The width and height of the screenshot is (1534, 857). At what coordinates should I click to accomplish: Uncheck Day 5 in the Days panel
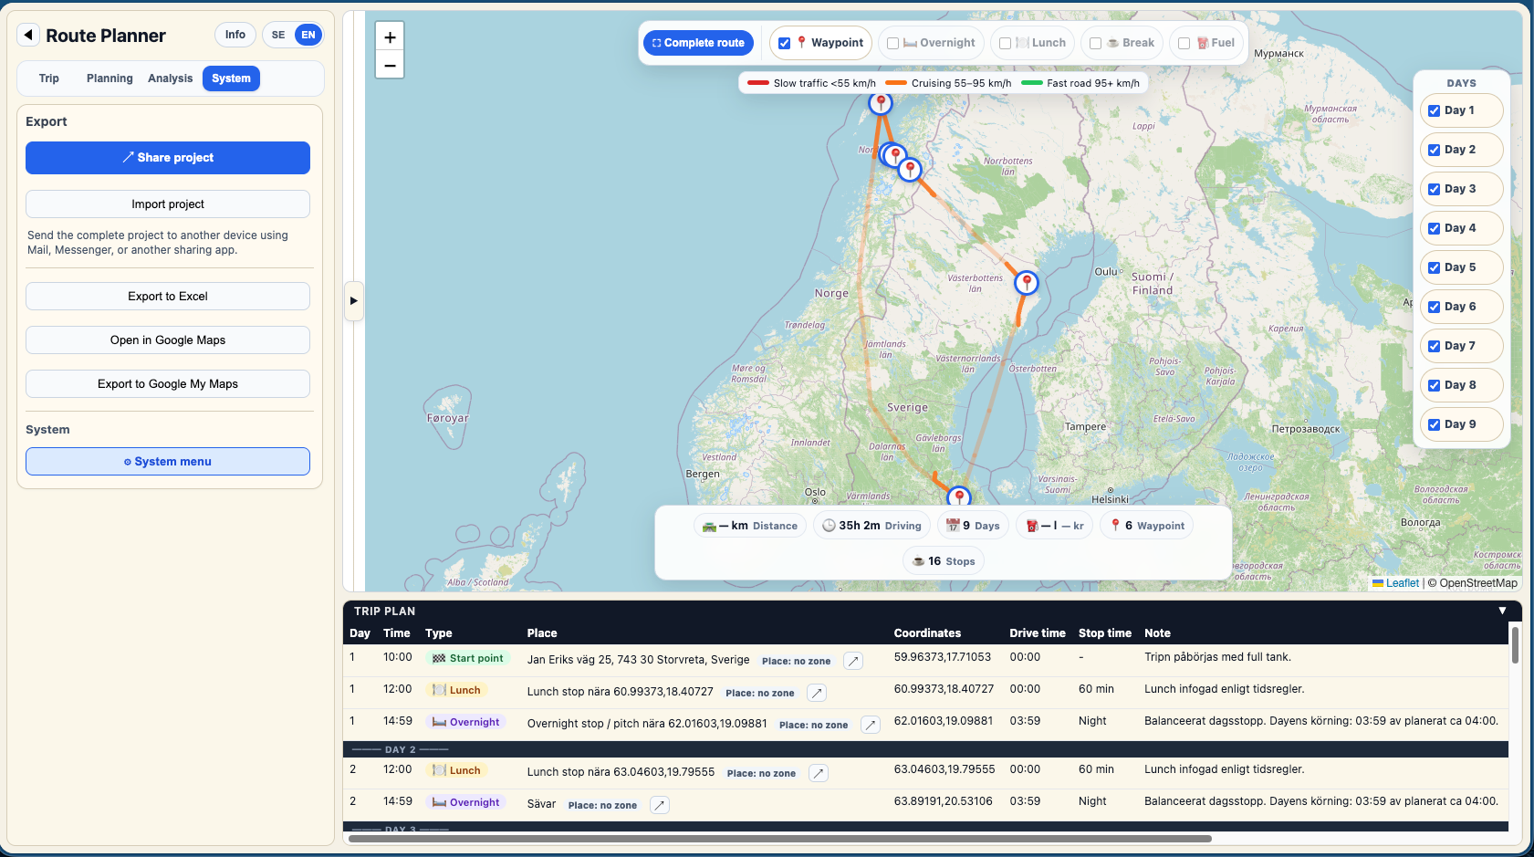coord(1435,267)
